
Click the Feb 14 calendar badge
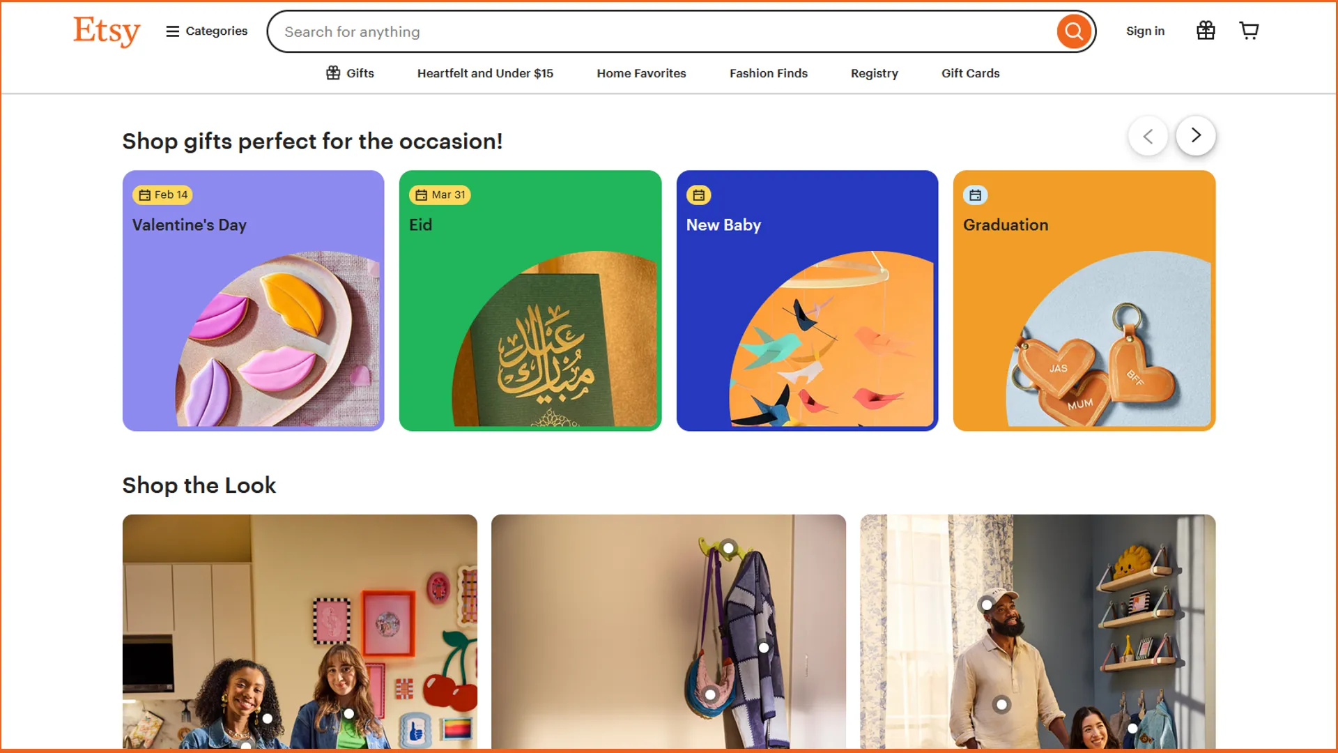pyautogui.click(x=163, y=195)
